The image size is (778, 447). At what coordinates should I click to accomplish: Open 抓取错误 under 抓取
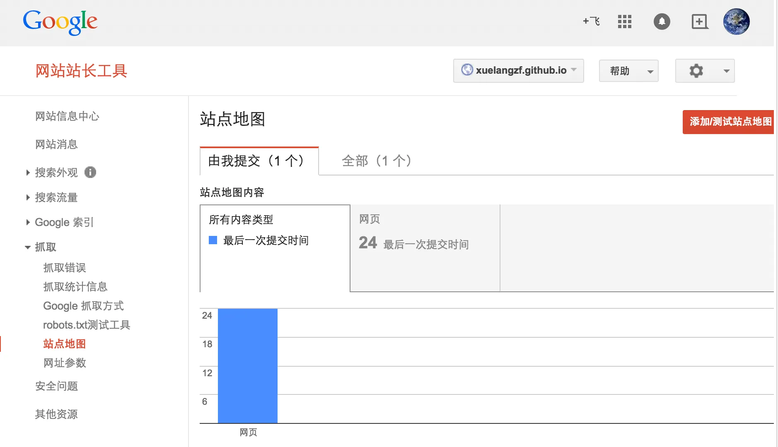65,268
